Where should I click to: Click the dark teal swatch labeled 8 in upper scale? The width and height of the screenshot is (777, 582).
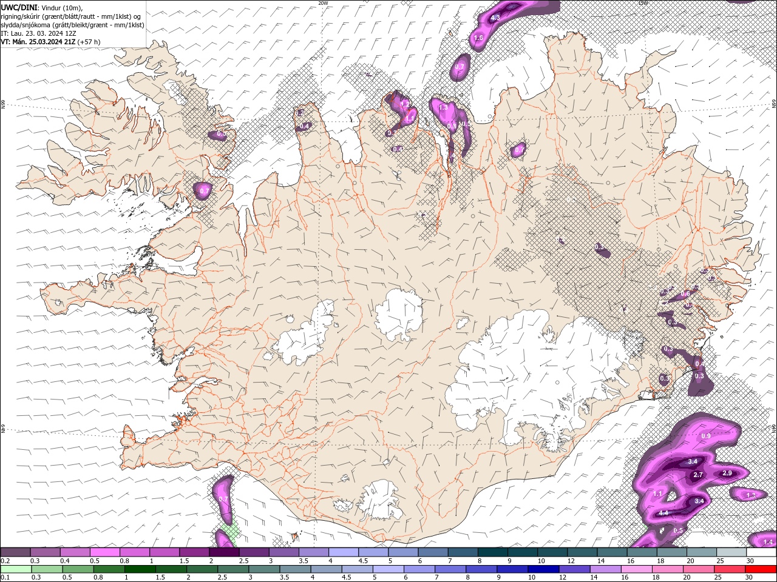[x=494, y=552]
